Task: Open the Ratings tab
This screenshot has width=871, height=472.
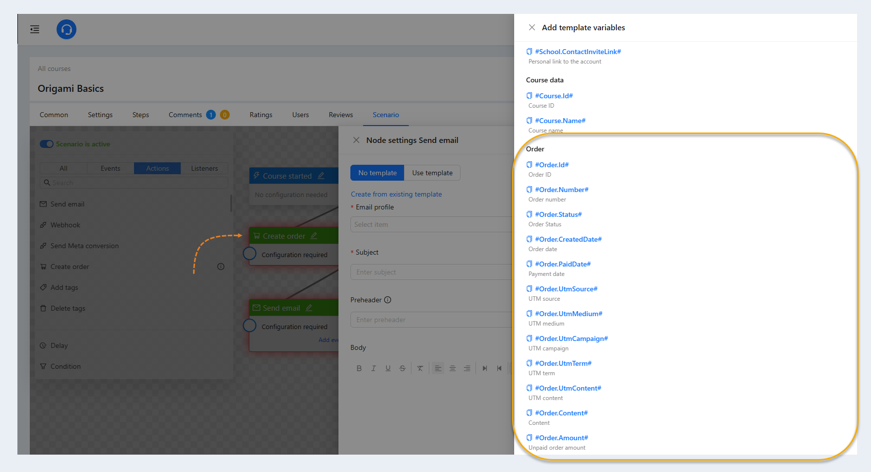Action: (261, 115)
